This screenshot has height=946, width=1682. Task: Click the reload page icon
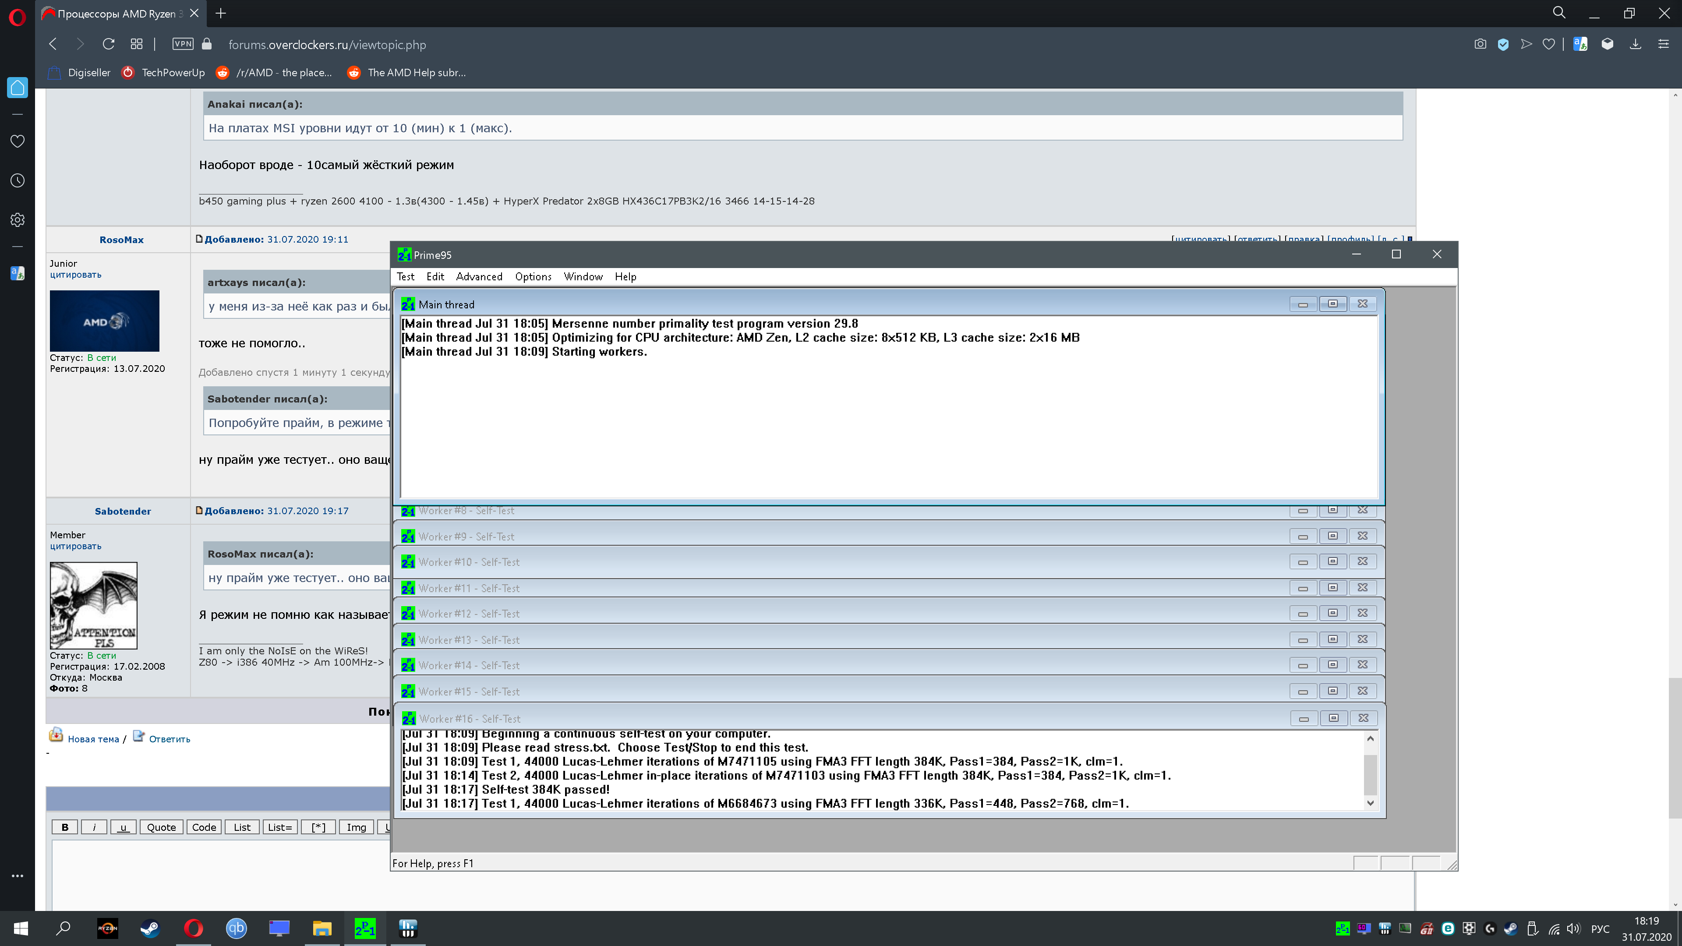108,44
